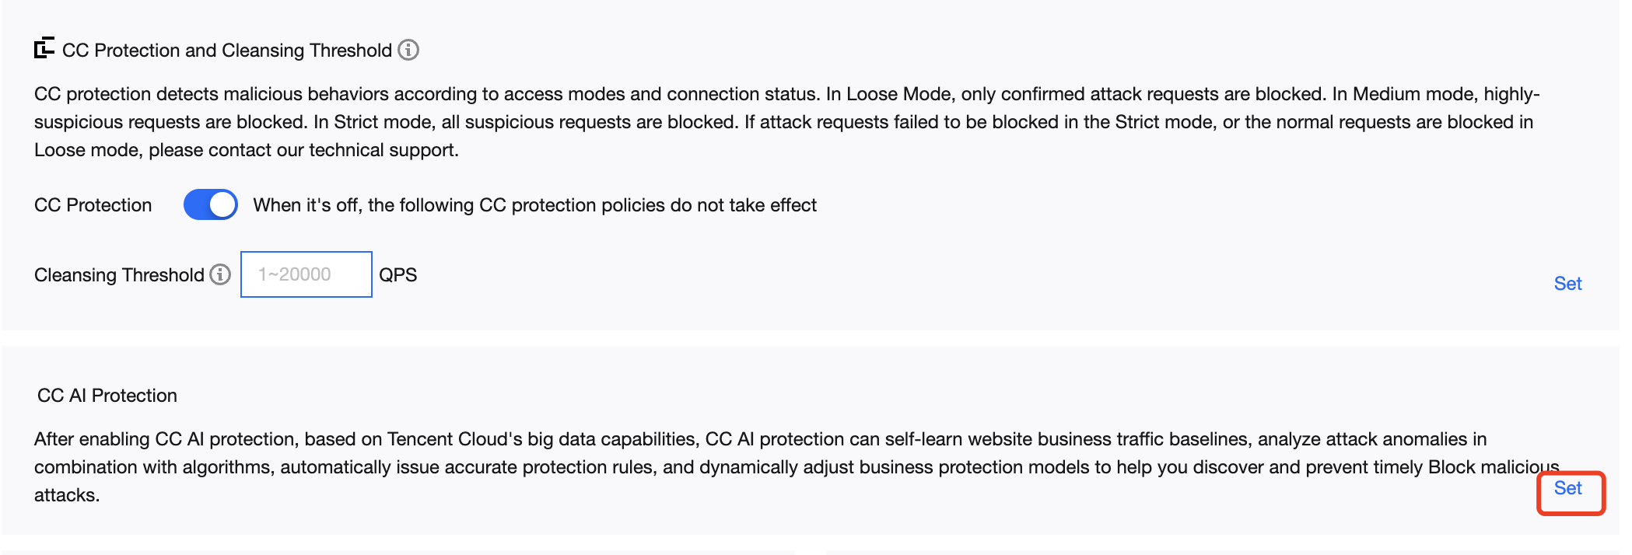
Task: Click the QPS unit label
Action: [397, 275]
